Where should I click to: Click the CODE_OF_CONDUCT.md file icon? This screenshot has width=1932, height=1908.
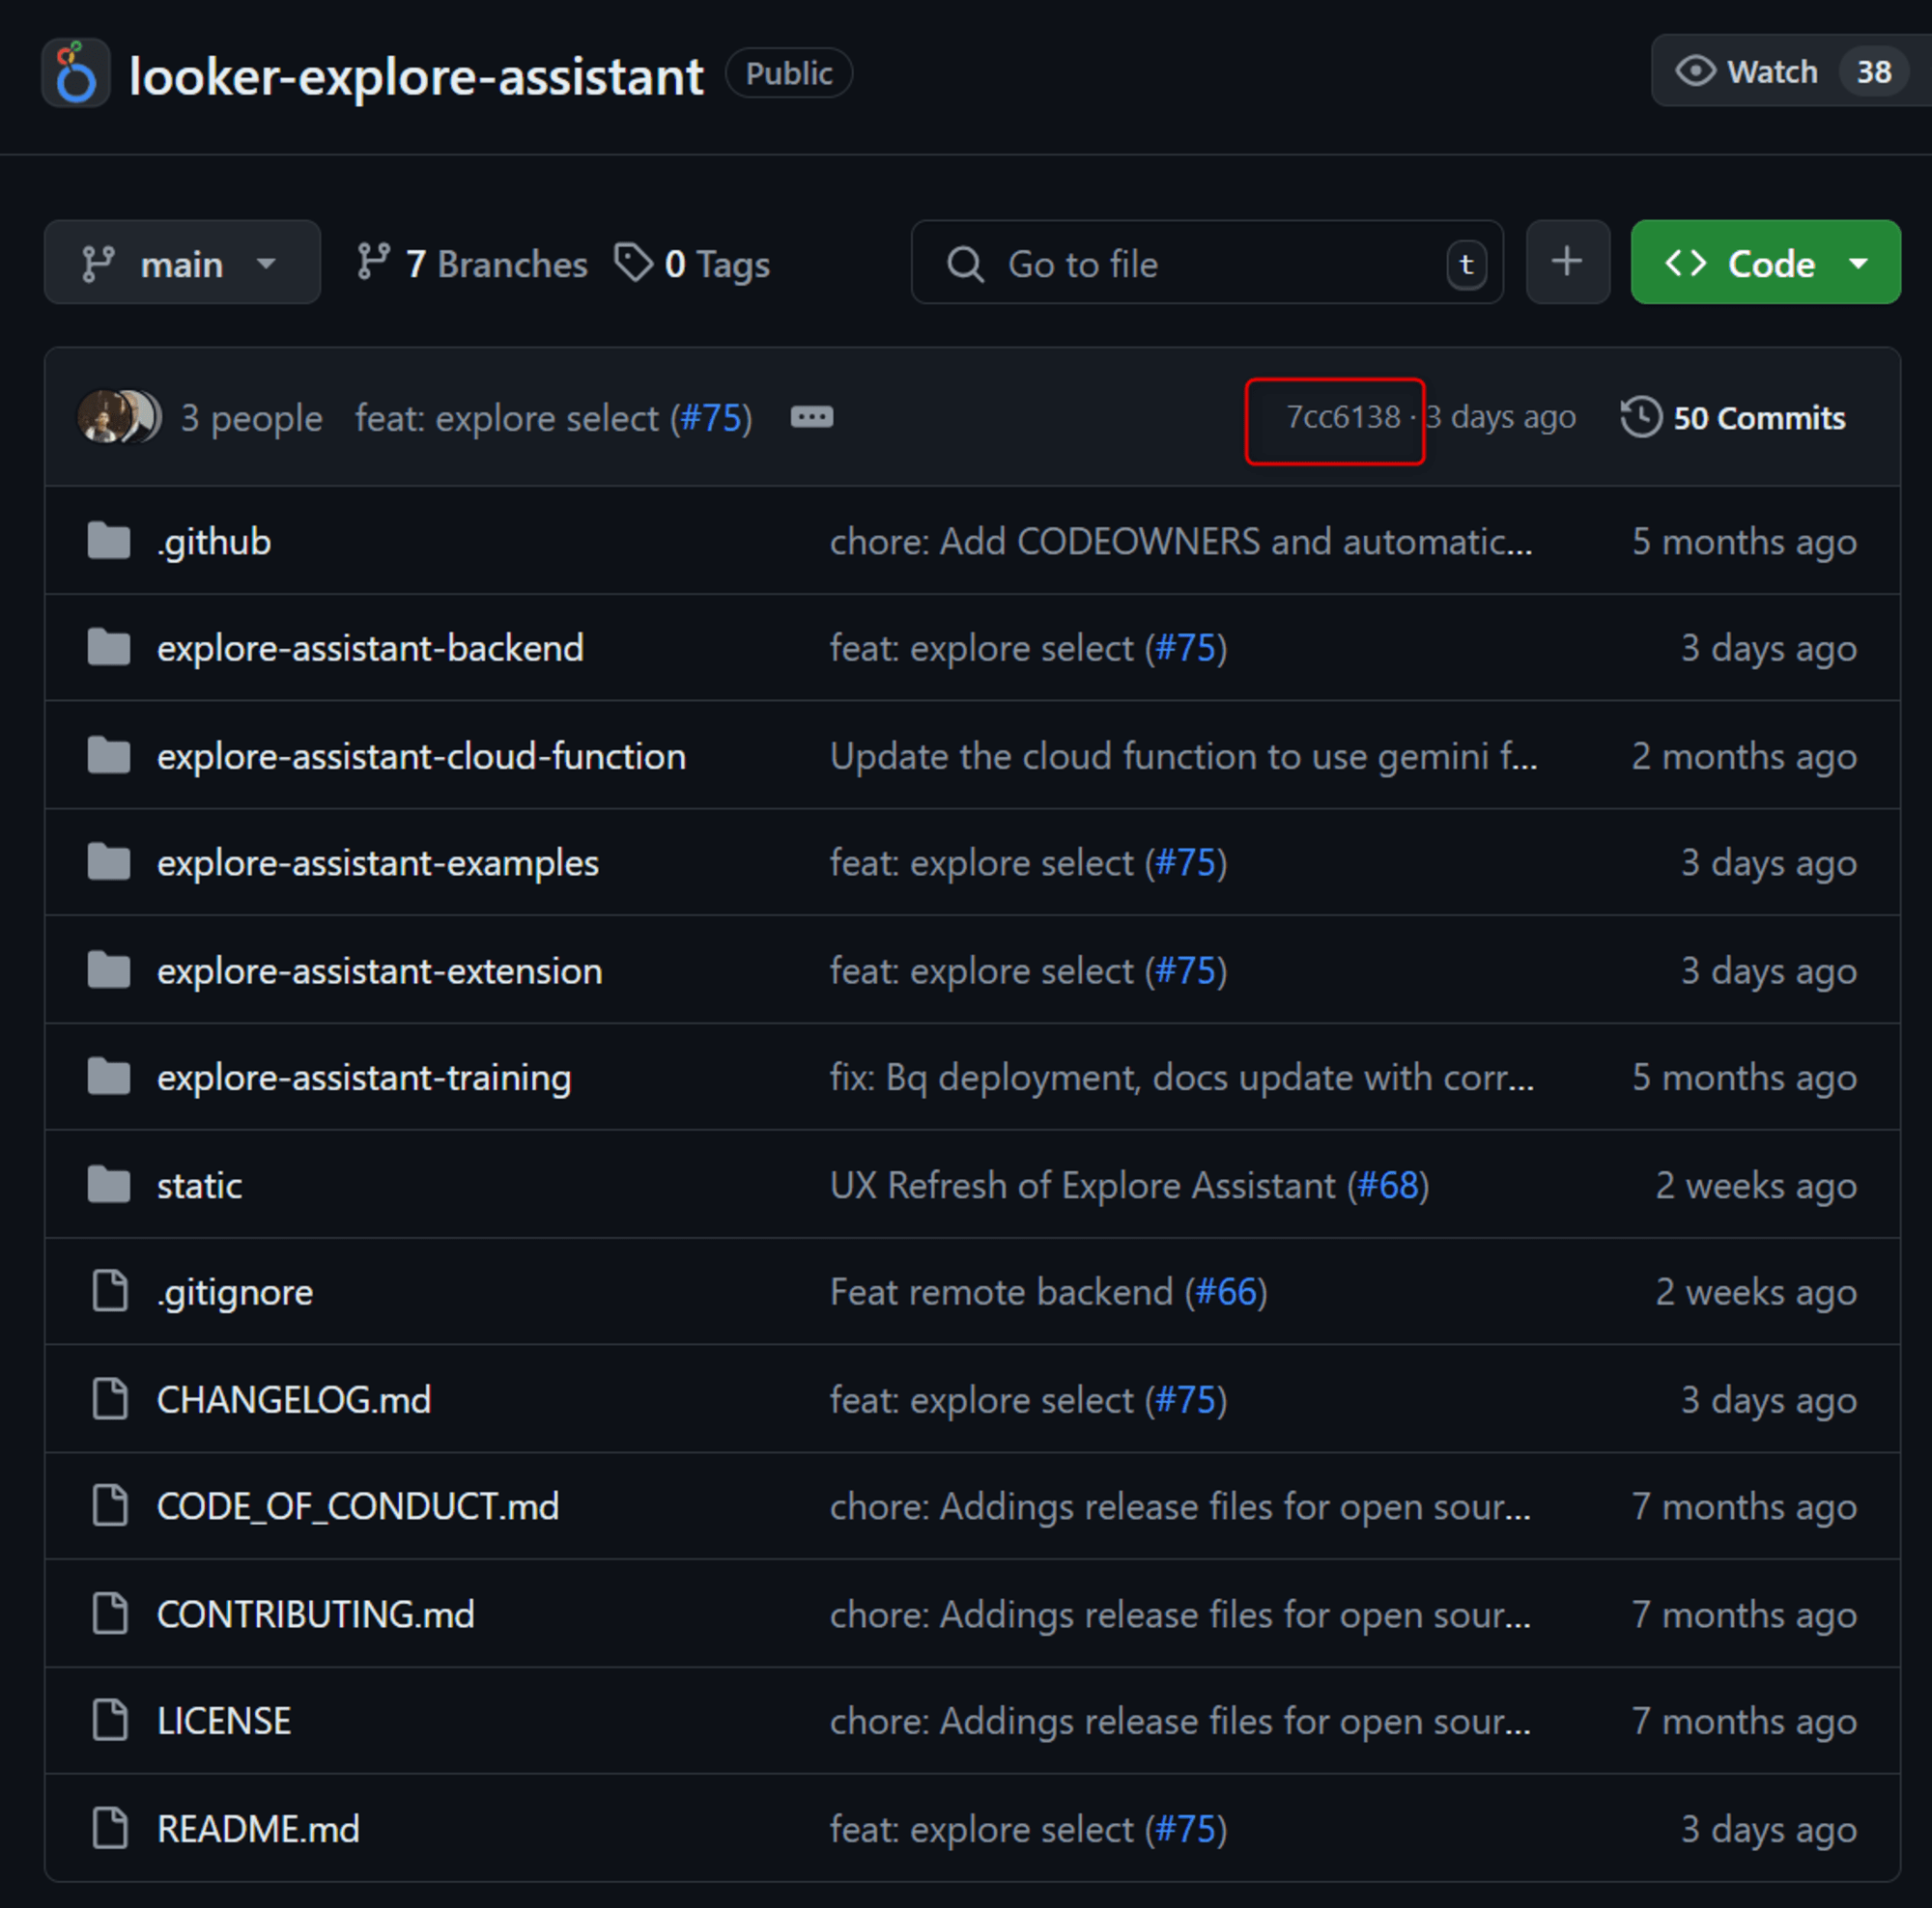(x=109, y=1505)
